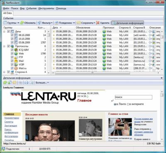Delete the event with the Удалить icon
Viewport: 166px width, 153px height.
[x=98, y=23]
